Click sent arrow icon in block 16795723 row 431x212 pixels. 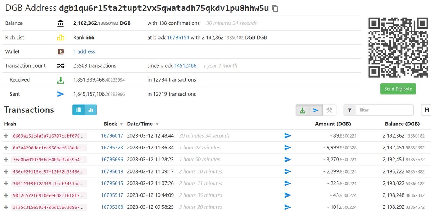click(288, 148)
